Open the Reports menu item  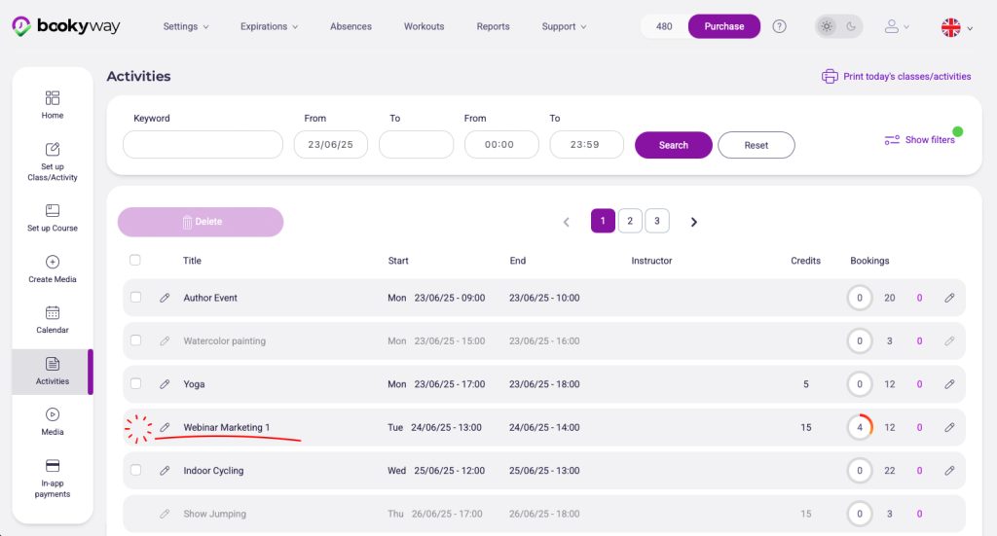pos(493,26)
